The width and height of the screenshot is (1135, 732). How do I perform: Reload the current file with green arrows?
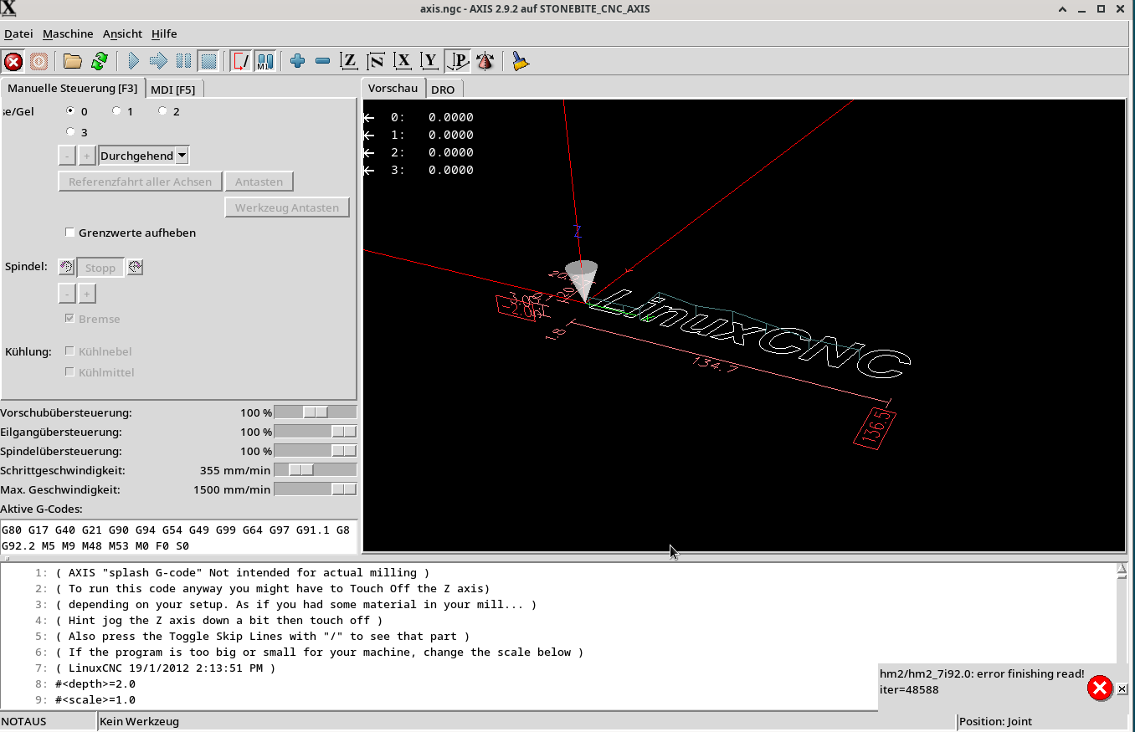click(99, 61)
